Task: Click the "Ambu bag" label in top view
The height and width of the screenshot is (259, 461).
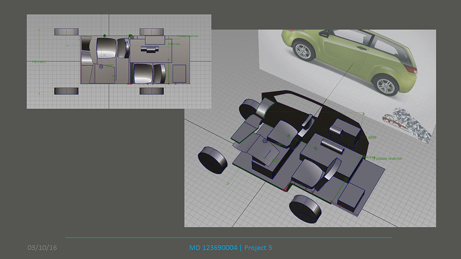Action: point(173,44)
